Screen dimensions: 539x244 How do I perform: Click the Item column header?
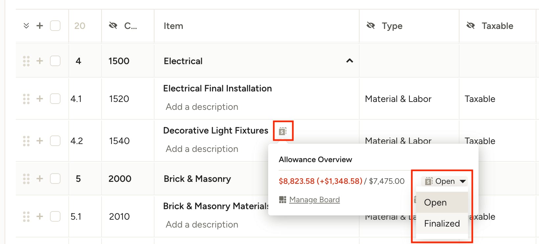174,26
